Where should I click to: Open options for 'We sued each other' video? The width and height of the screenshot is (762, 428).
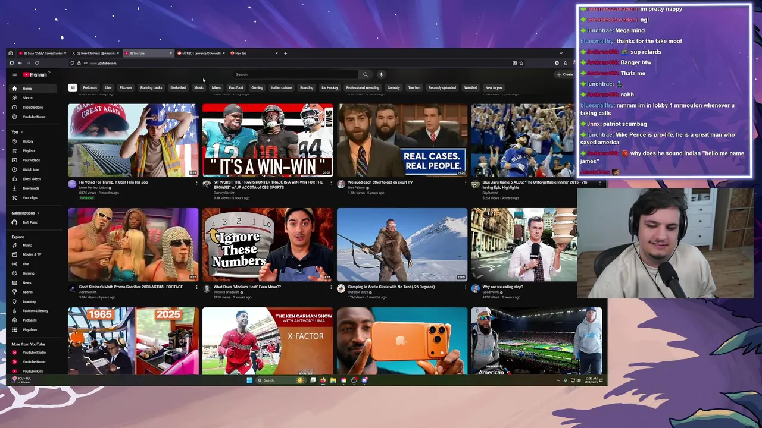(466, 182)
